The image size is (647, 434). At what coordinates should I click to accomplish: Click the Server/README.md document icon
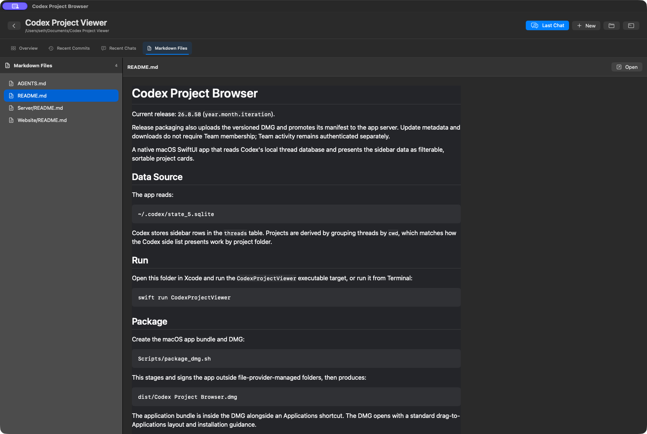11,108
